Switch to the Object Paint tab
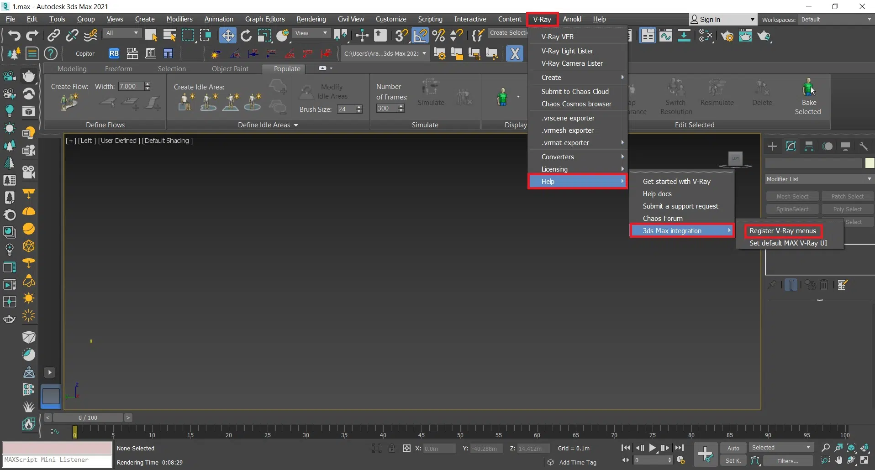Viewport: 875px width, 470px height. click(x=230, y=69)
